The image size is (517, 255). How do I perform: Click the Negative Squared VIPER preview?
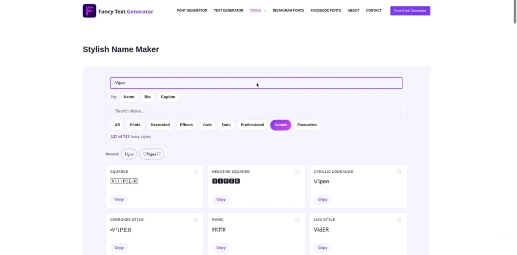point(226,181)
